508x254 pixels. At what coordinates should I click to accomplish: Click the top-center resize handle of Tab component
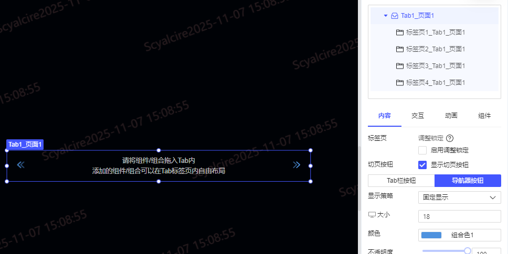coord(158,150)
